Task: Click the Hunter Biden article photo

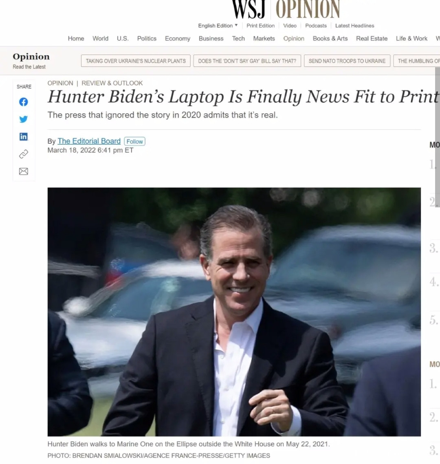Action: tap(234, 312)
